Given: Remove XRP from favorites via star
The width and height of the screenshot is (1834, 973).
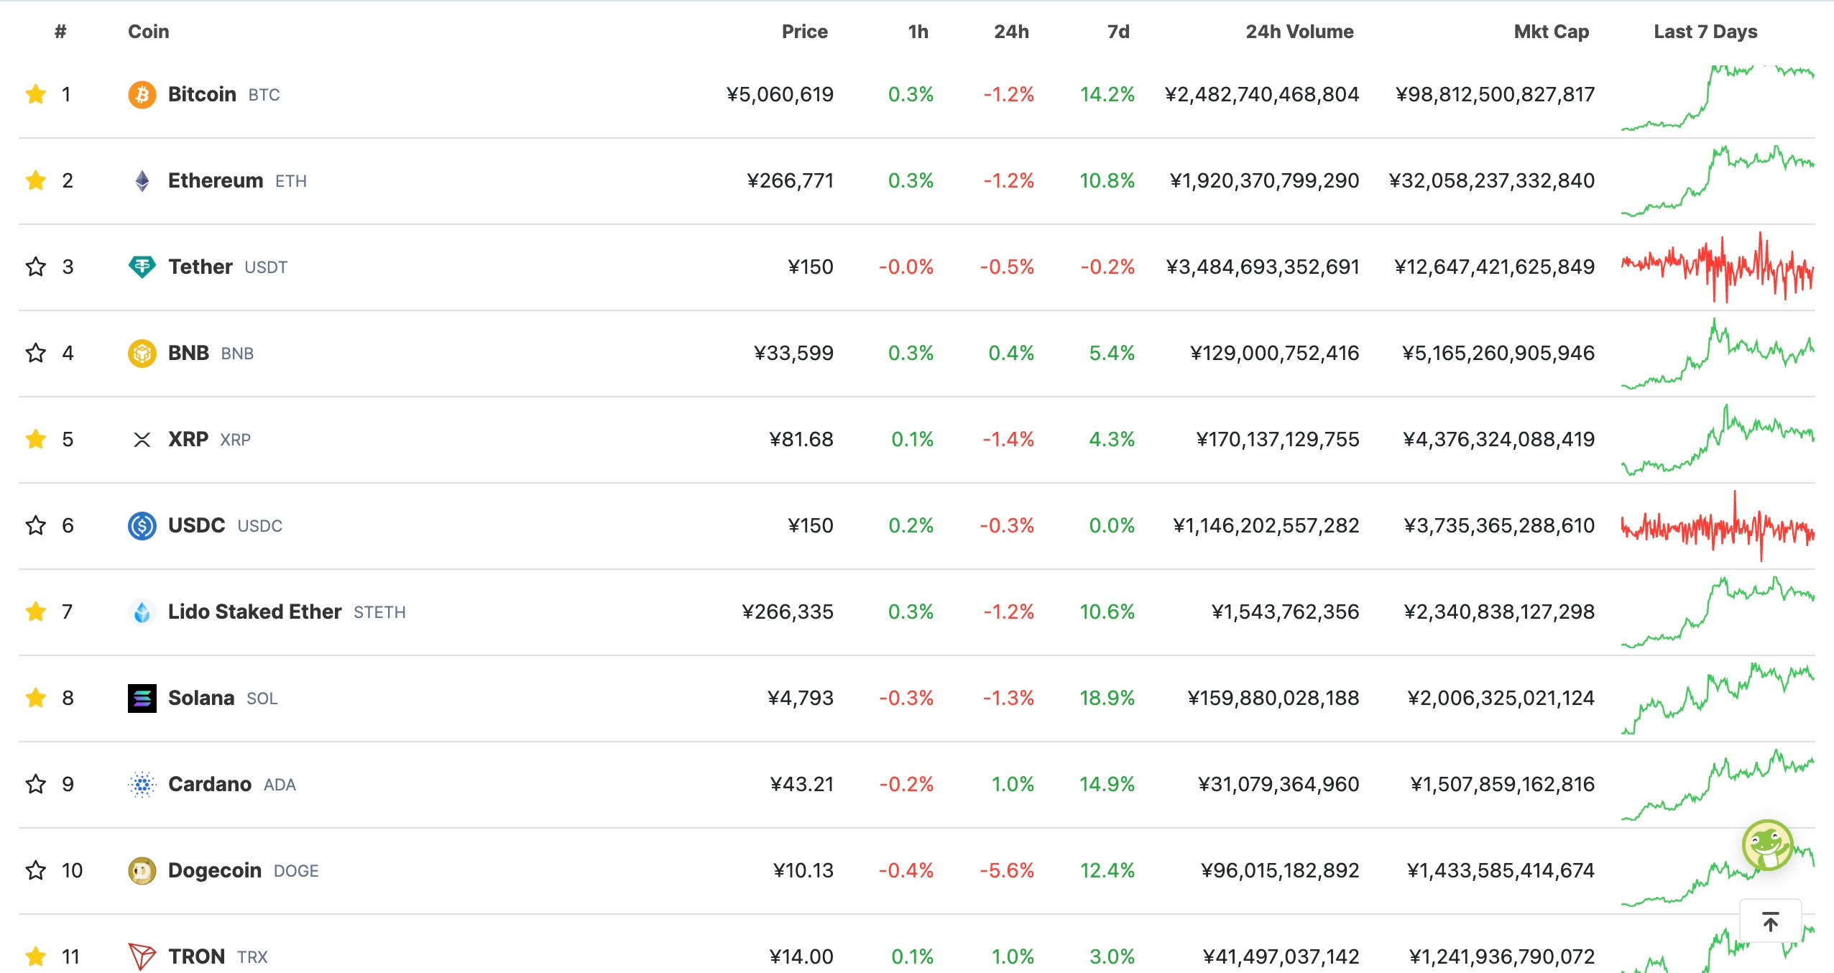Looking at the screenshot, I should (x=35, y=439).
